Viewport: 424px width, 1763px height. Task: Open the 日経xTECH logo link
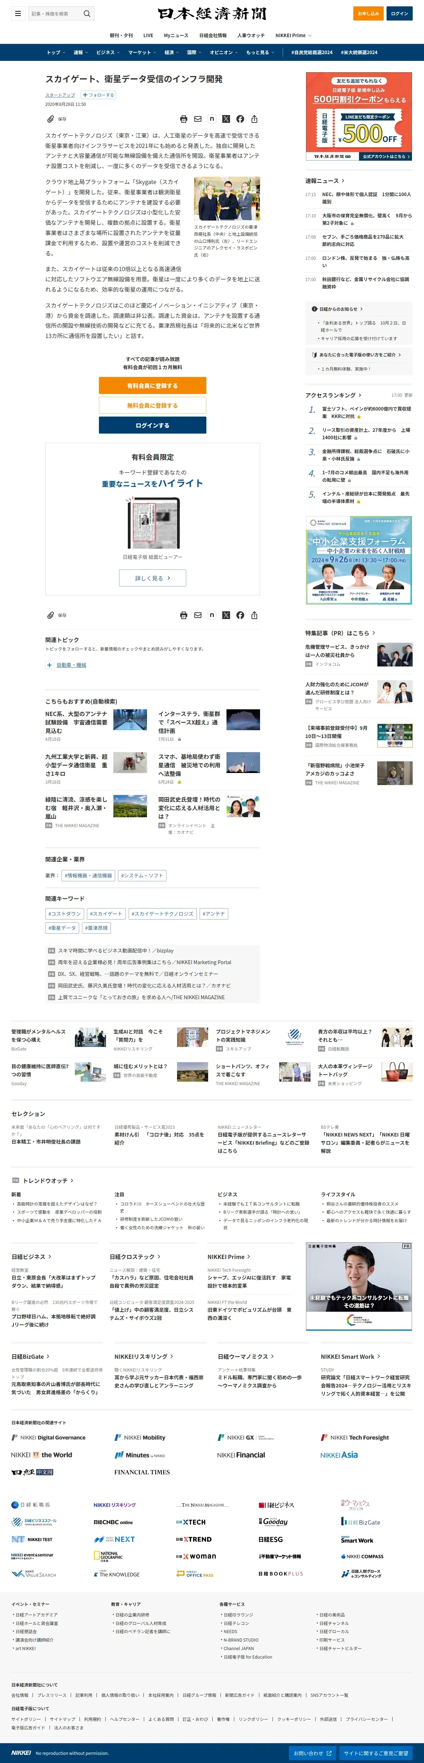tap(190, 1522)
